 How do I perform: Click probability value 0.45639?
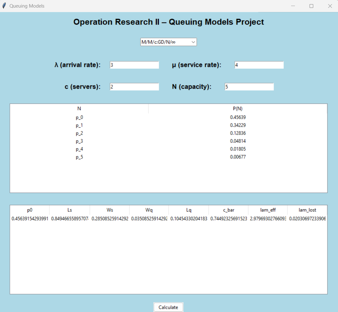click(238, 117)
